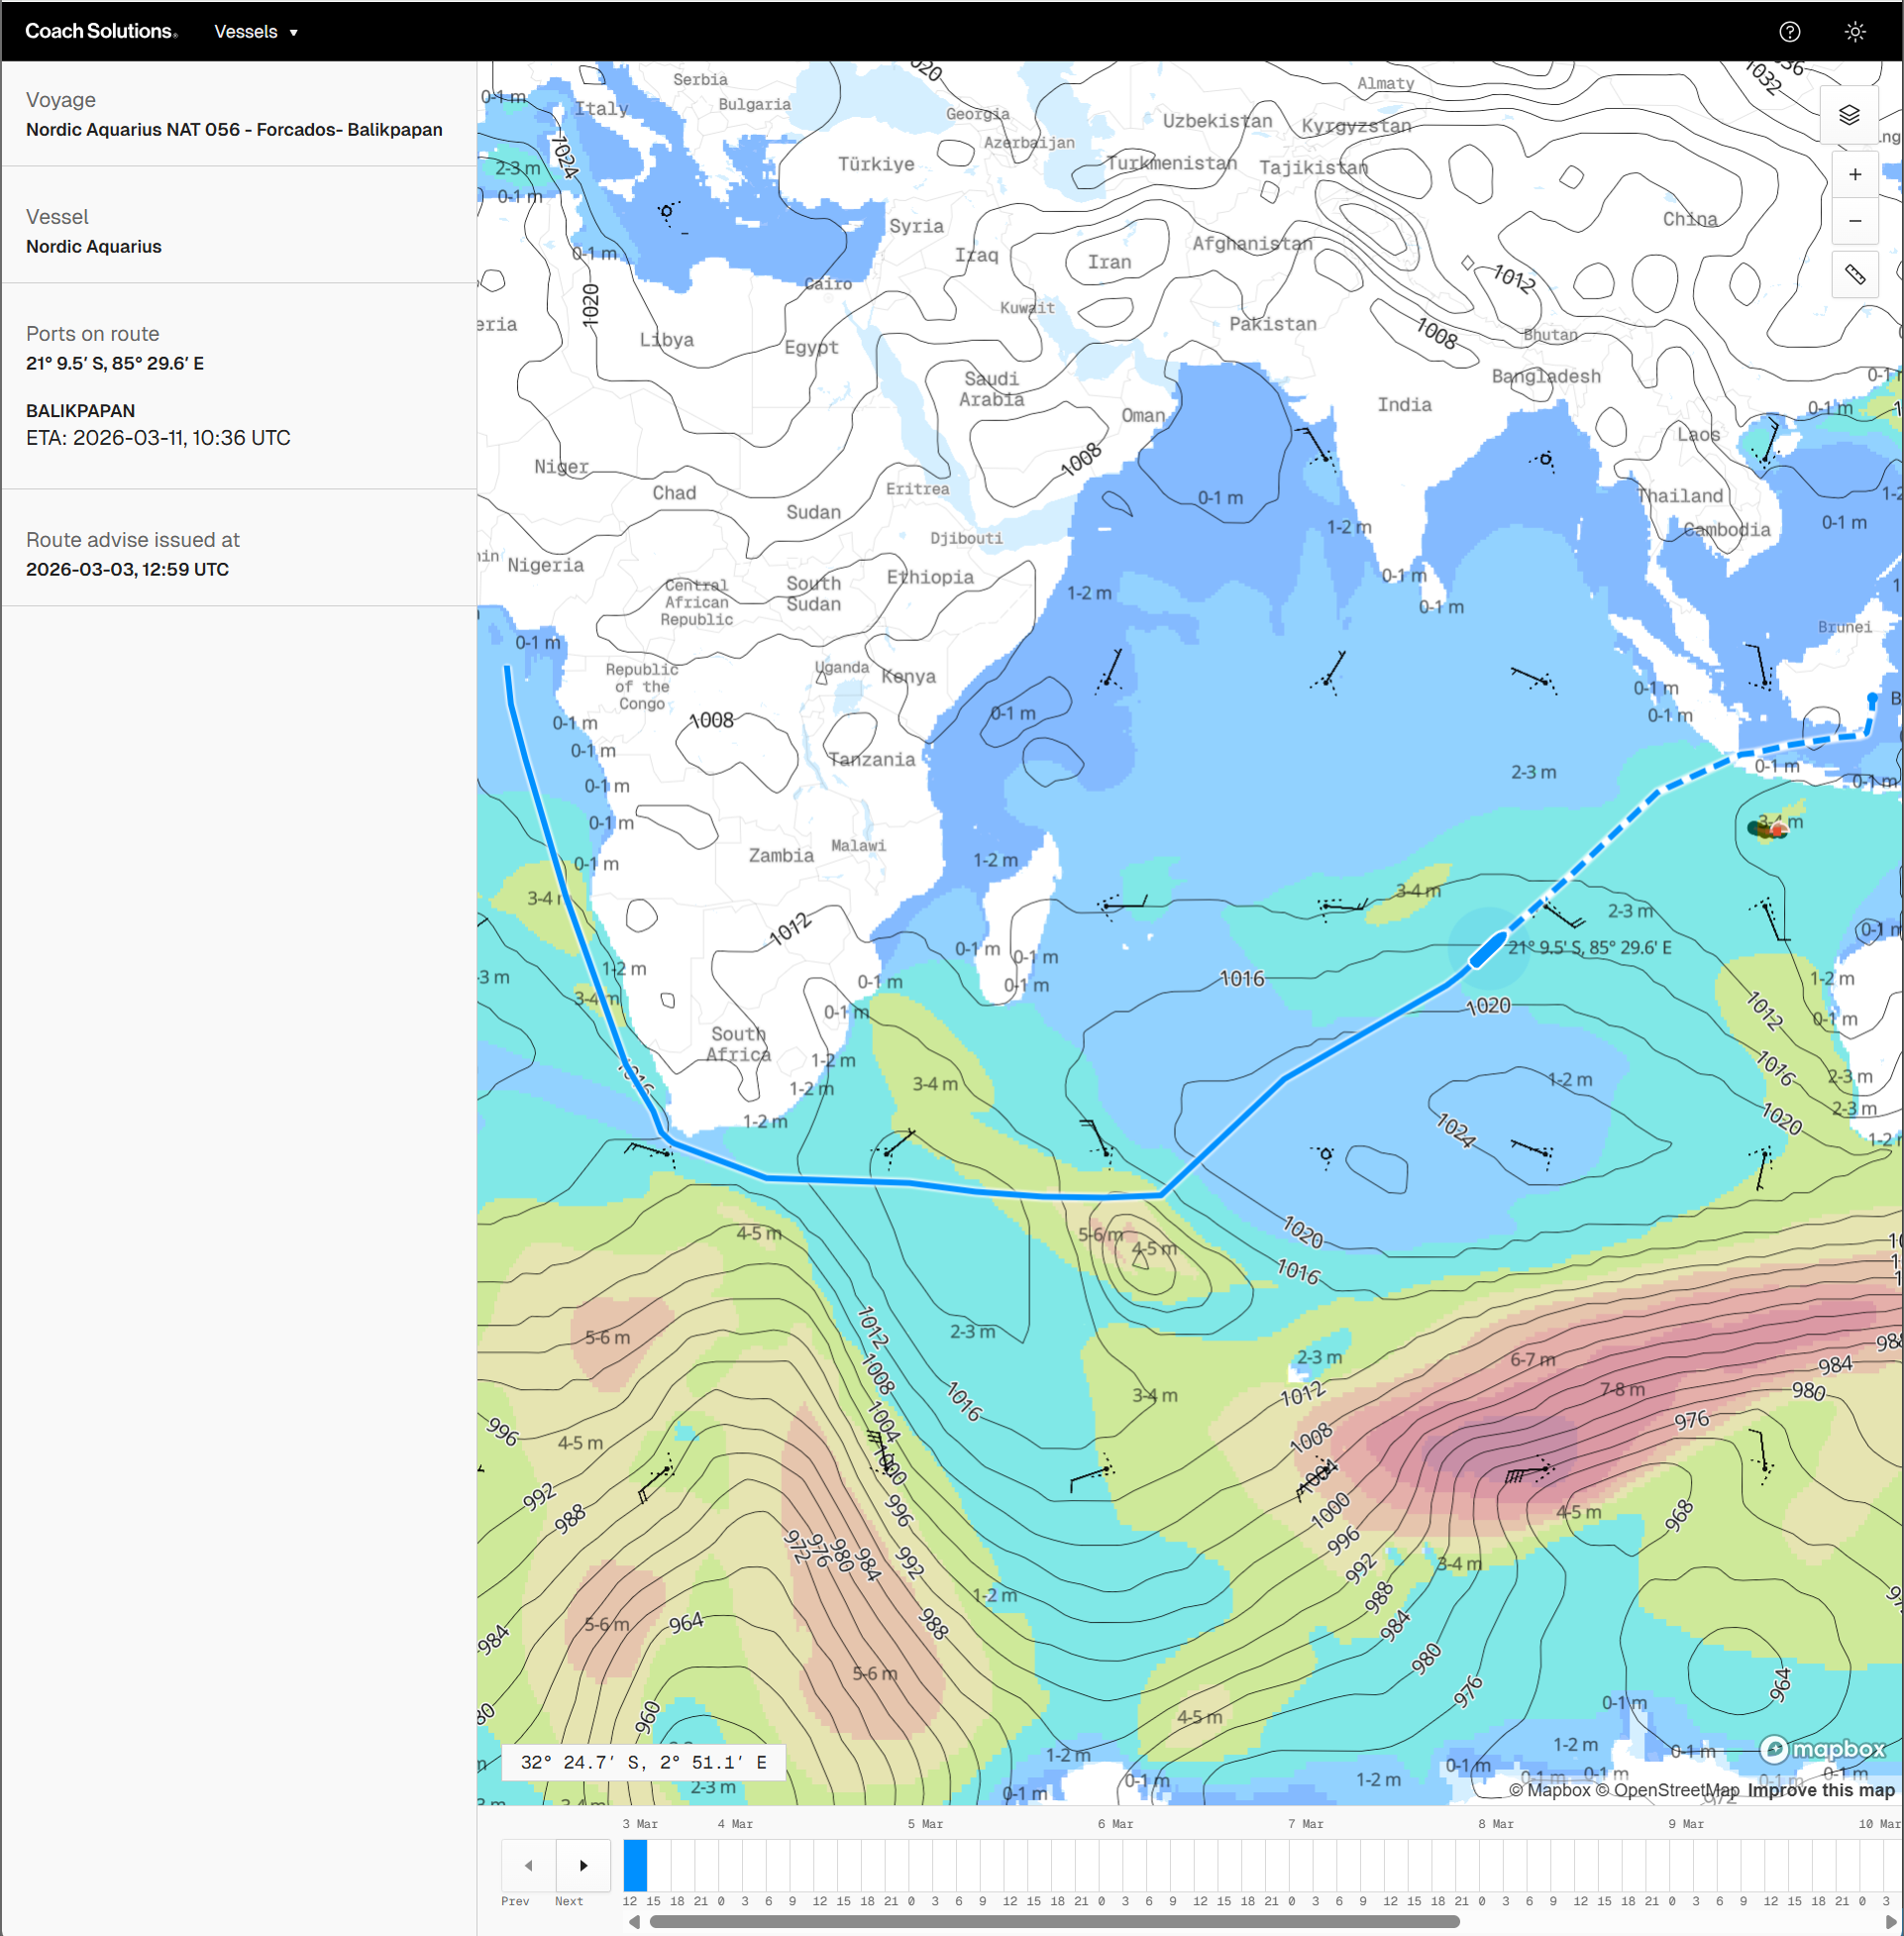The image size is (1904, 1936).
Task: Zoom out on the map
Action: pos(1855,221)
